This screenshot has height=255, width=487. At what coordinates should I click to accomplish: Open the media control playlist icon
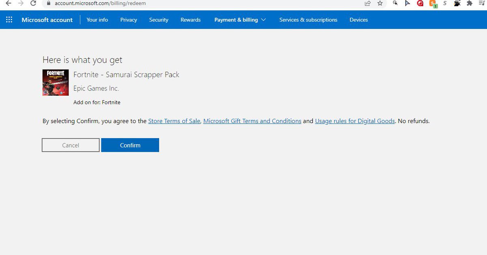pyautogui.click(x=482, y=3)
